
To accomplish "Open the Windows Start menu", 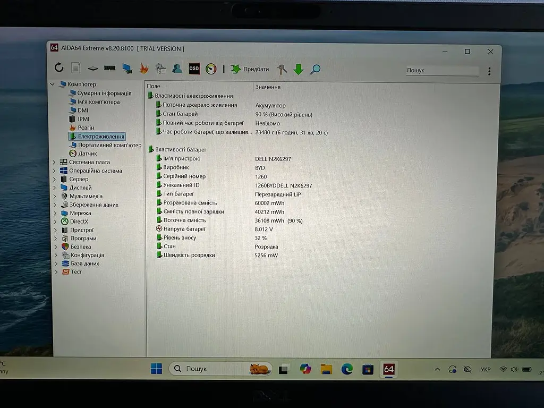I will coord(156,369).
